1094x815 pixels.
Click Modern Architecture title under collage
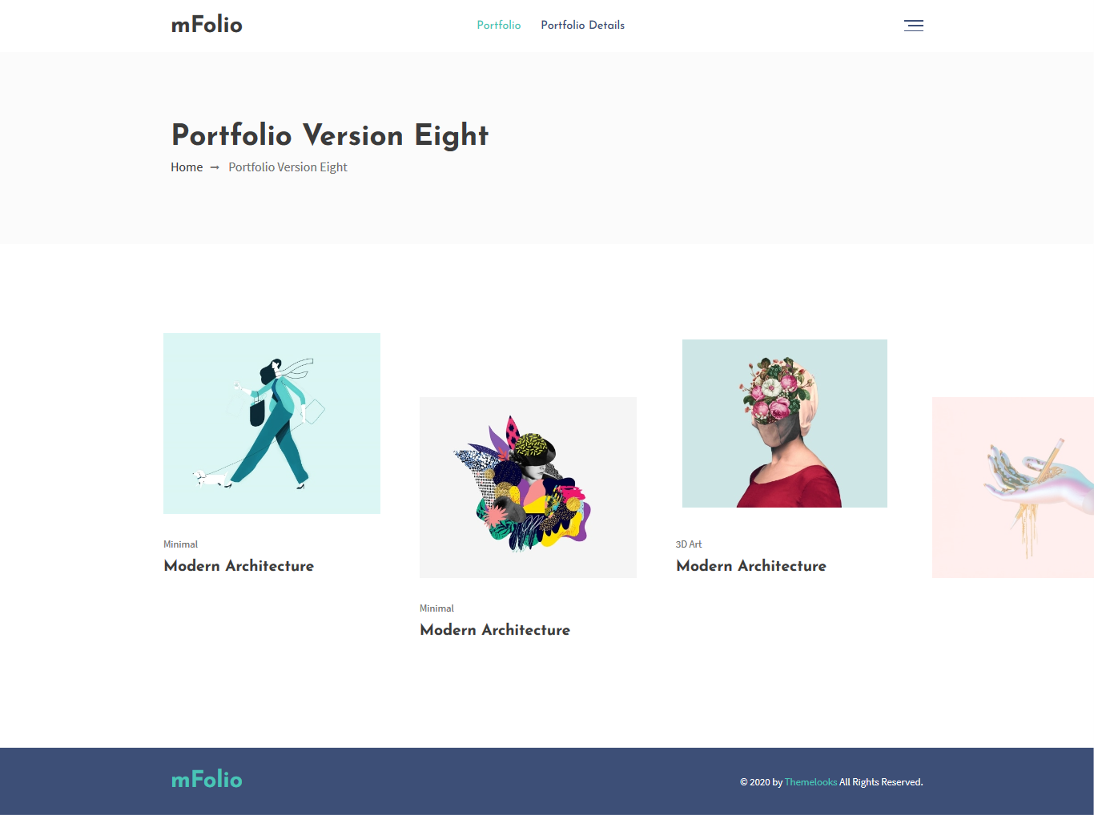click(x=495, y=630)
